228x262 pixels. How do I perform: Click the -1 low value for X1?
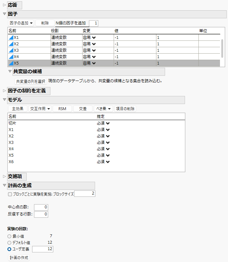tap(135, 38)
